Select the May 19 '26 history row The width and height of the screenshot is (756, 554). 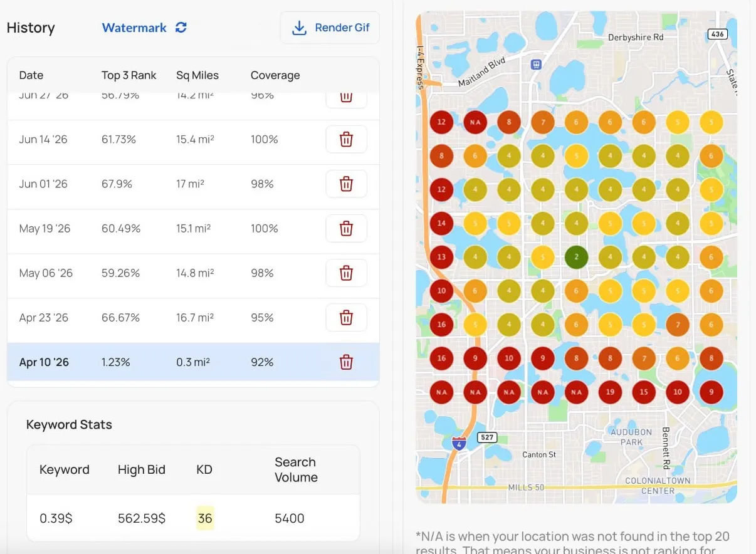[193, 231]
